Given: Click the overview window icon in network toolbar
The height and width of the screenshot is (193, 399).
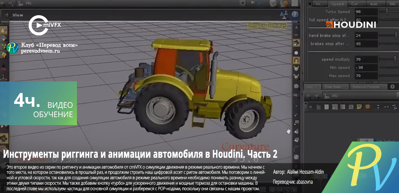Looking at the screenshot, I should point(335,107).
